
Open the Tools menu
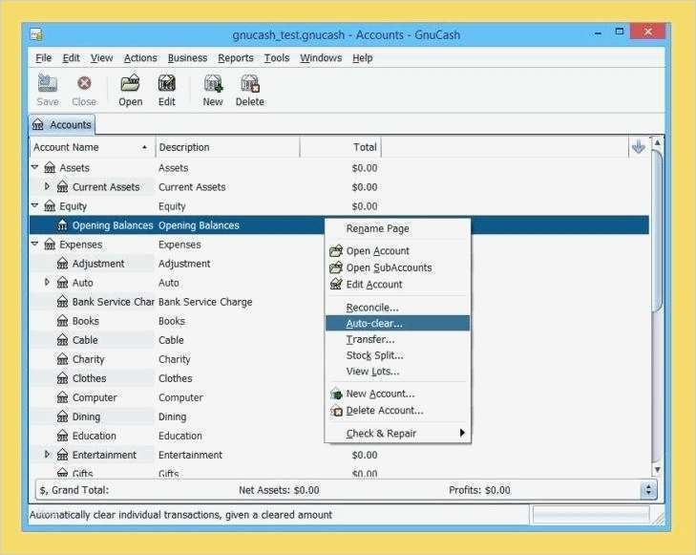(x=277, y=58)
